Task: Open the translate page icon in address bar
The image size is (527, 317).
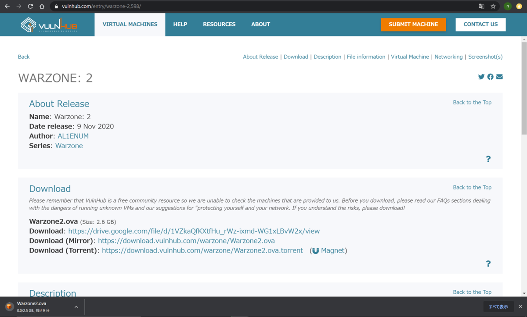Action: [x=481, y=7]
